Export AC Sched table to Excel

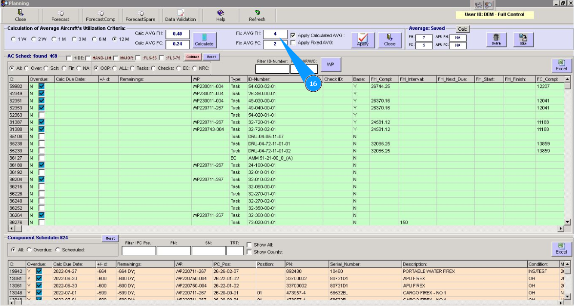click(x=561, y=65)
